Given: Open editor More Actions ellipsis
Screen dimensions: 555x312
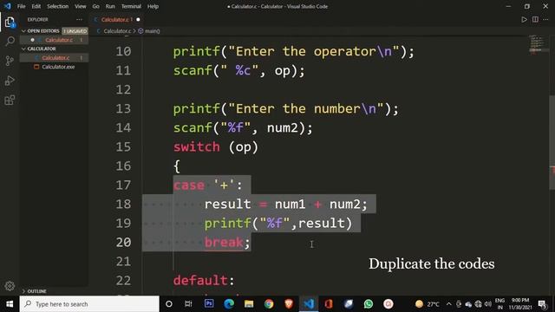Looking at the screenshot, I should point(545,19).
